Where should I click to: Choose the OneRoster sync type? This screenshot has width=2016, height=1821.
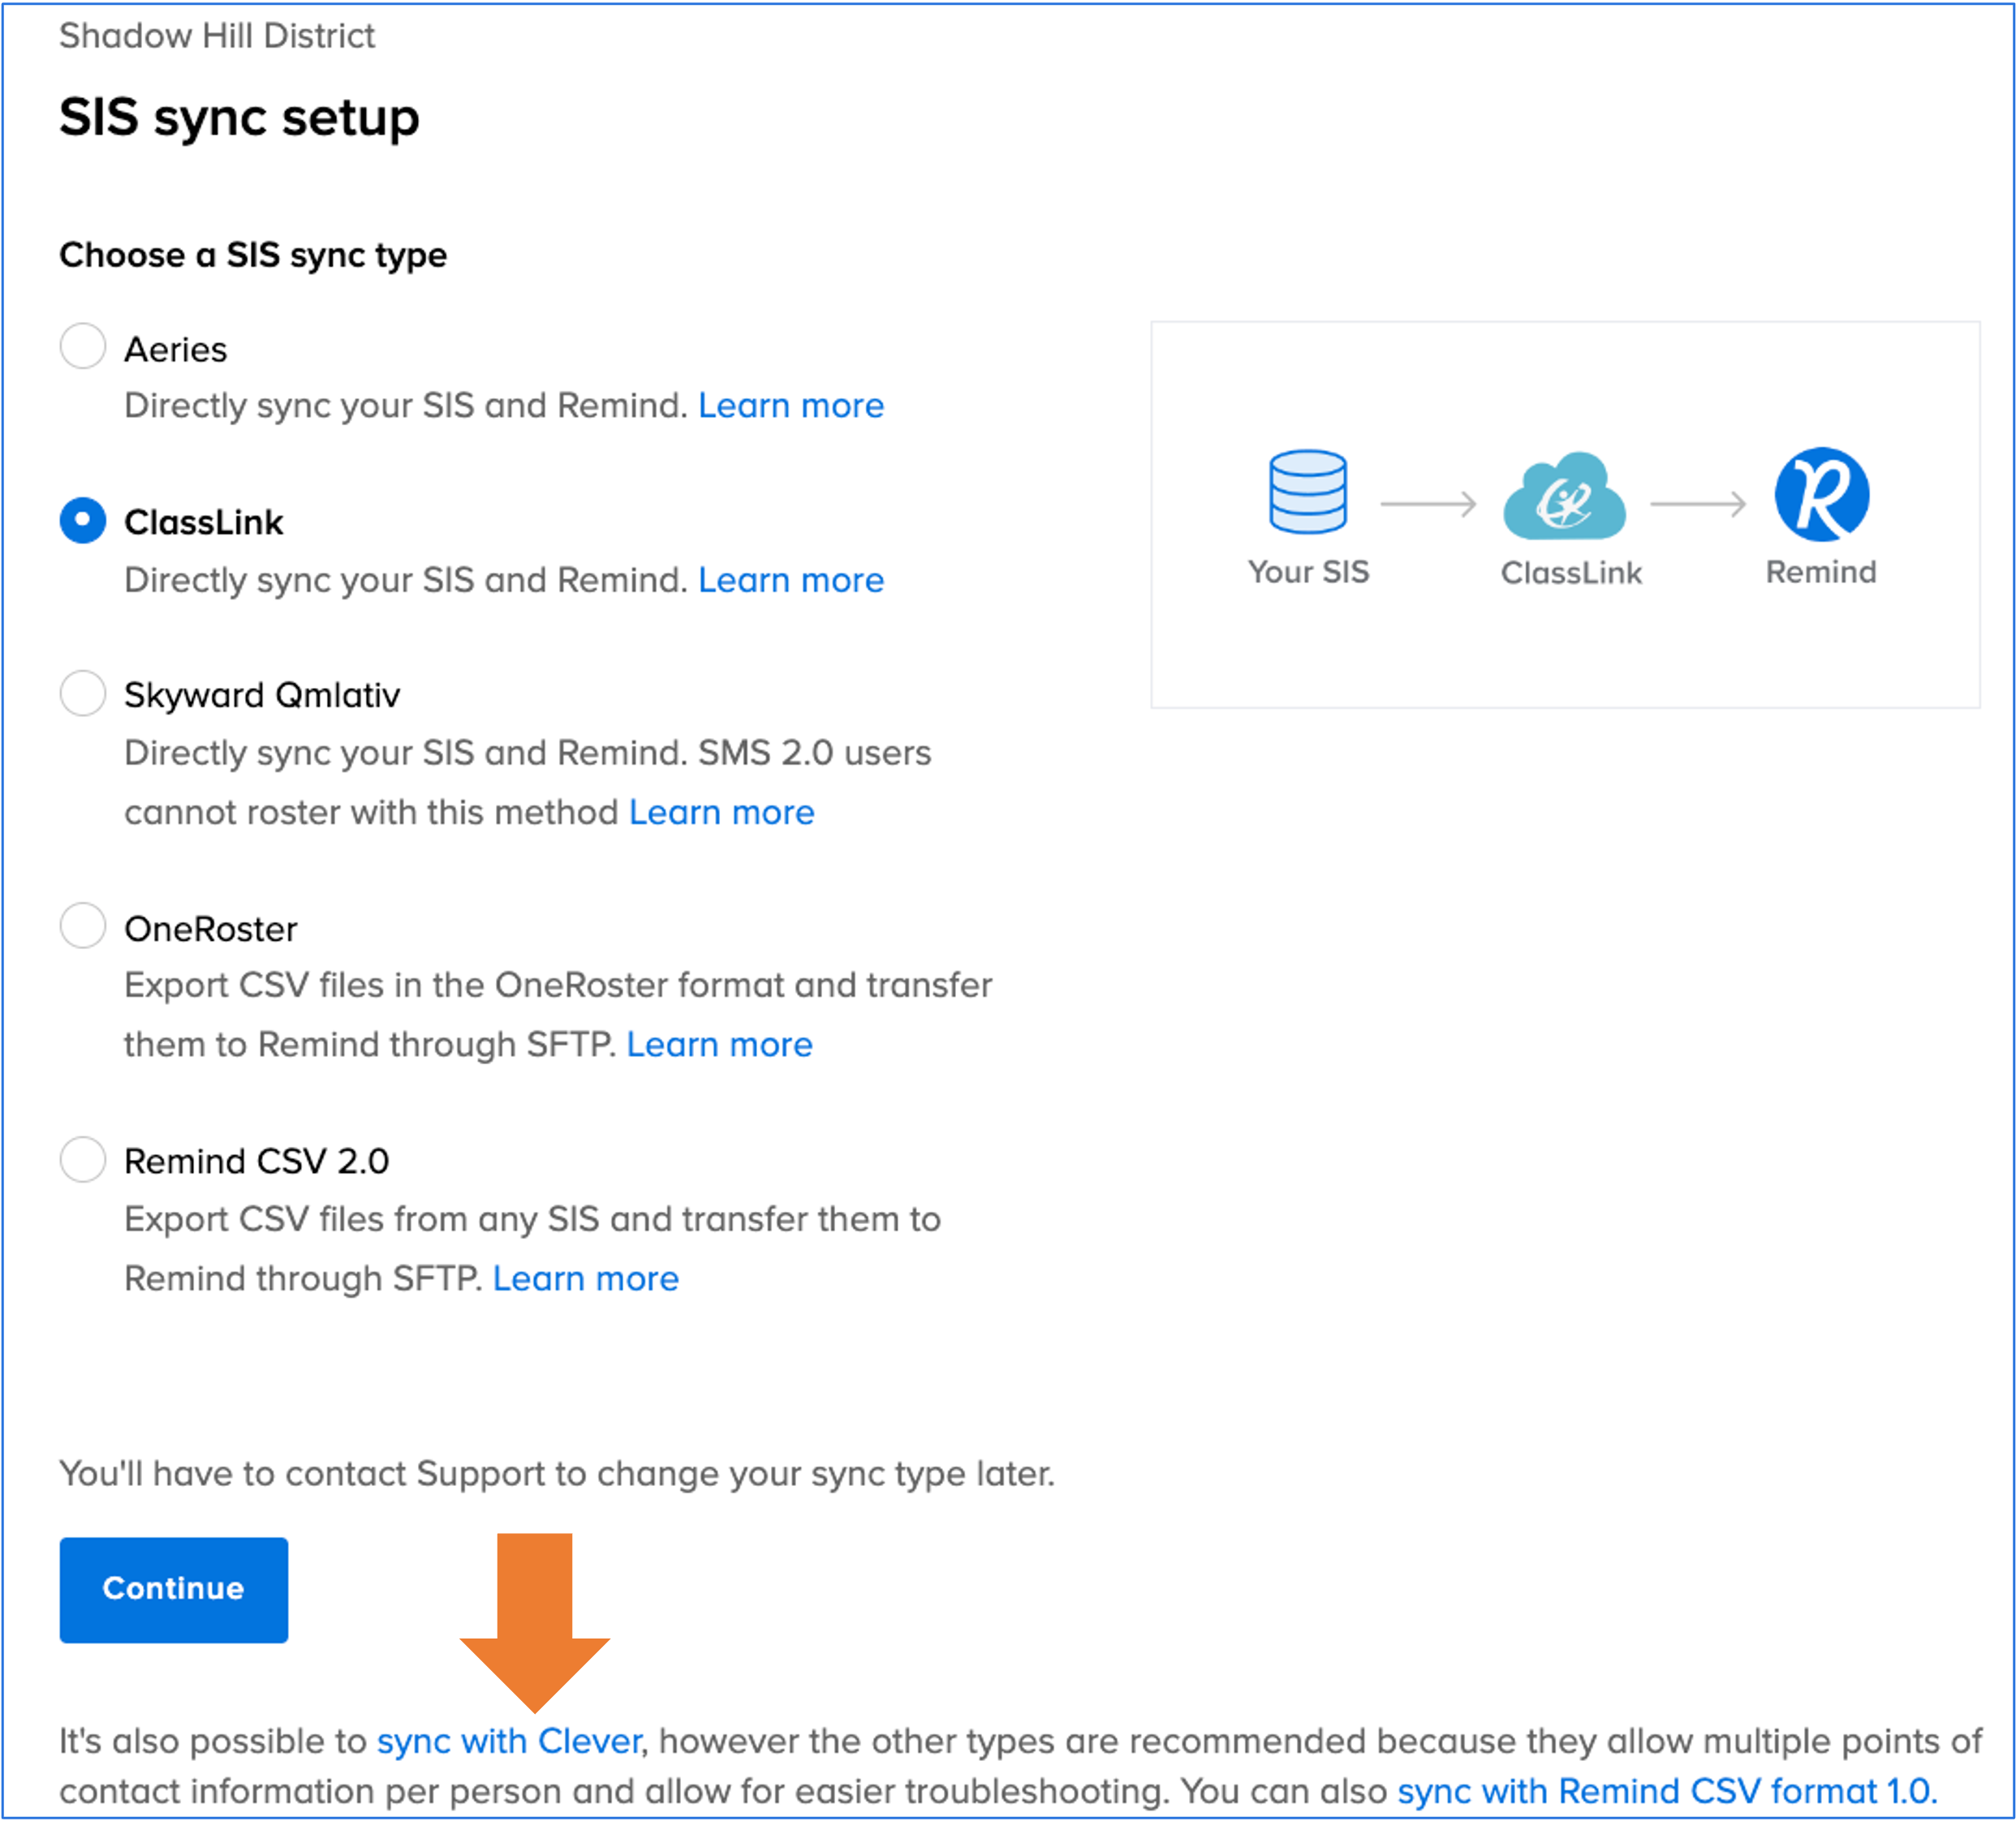83,926
